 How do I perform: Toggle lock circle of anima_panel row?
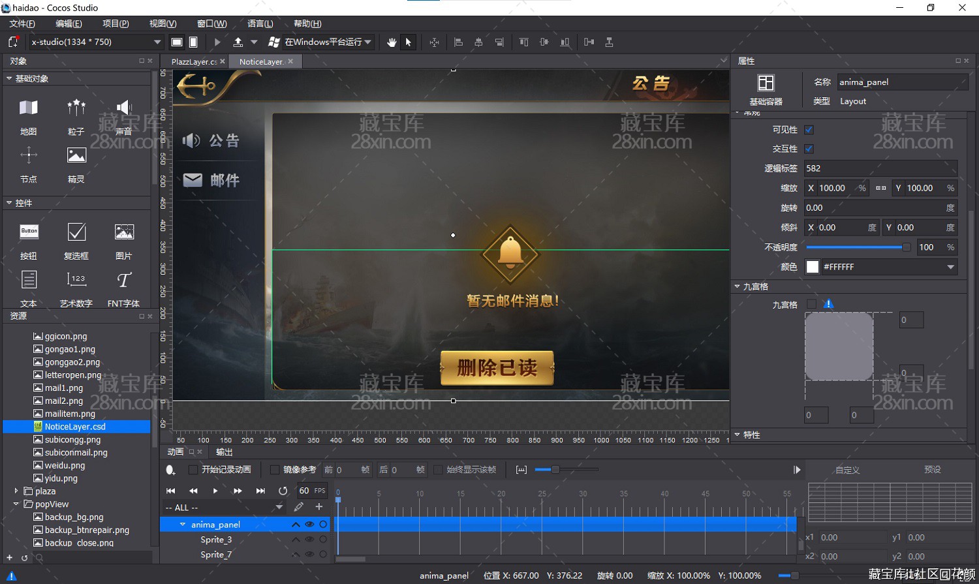point(323,525)
